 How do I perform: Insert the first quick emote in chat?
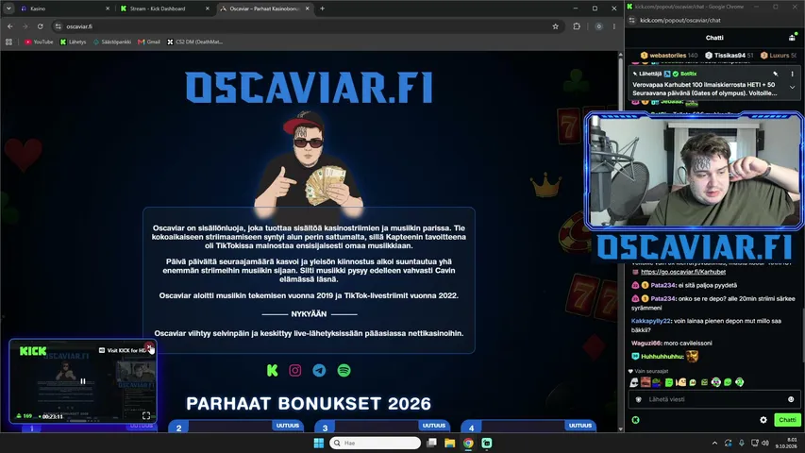634,382
